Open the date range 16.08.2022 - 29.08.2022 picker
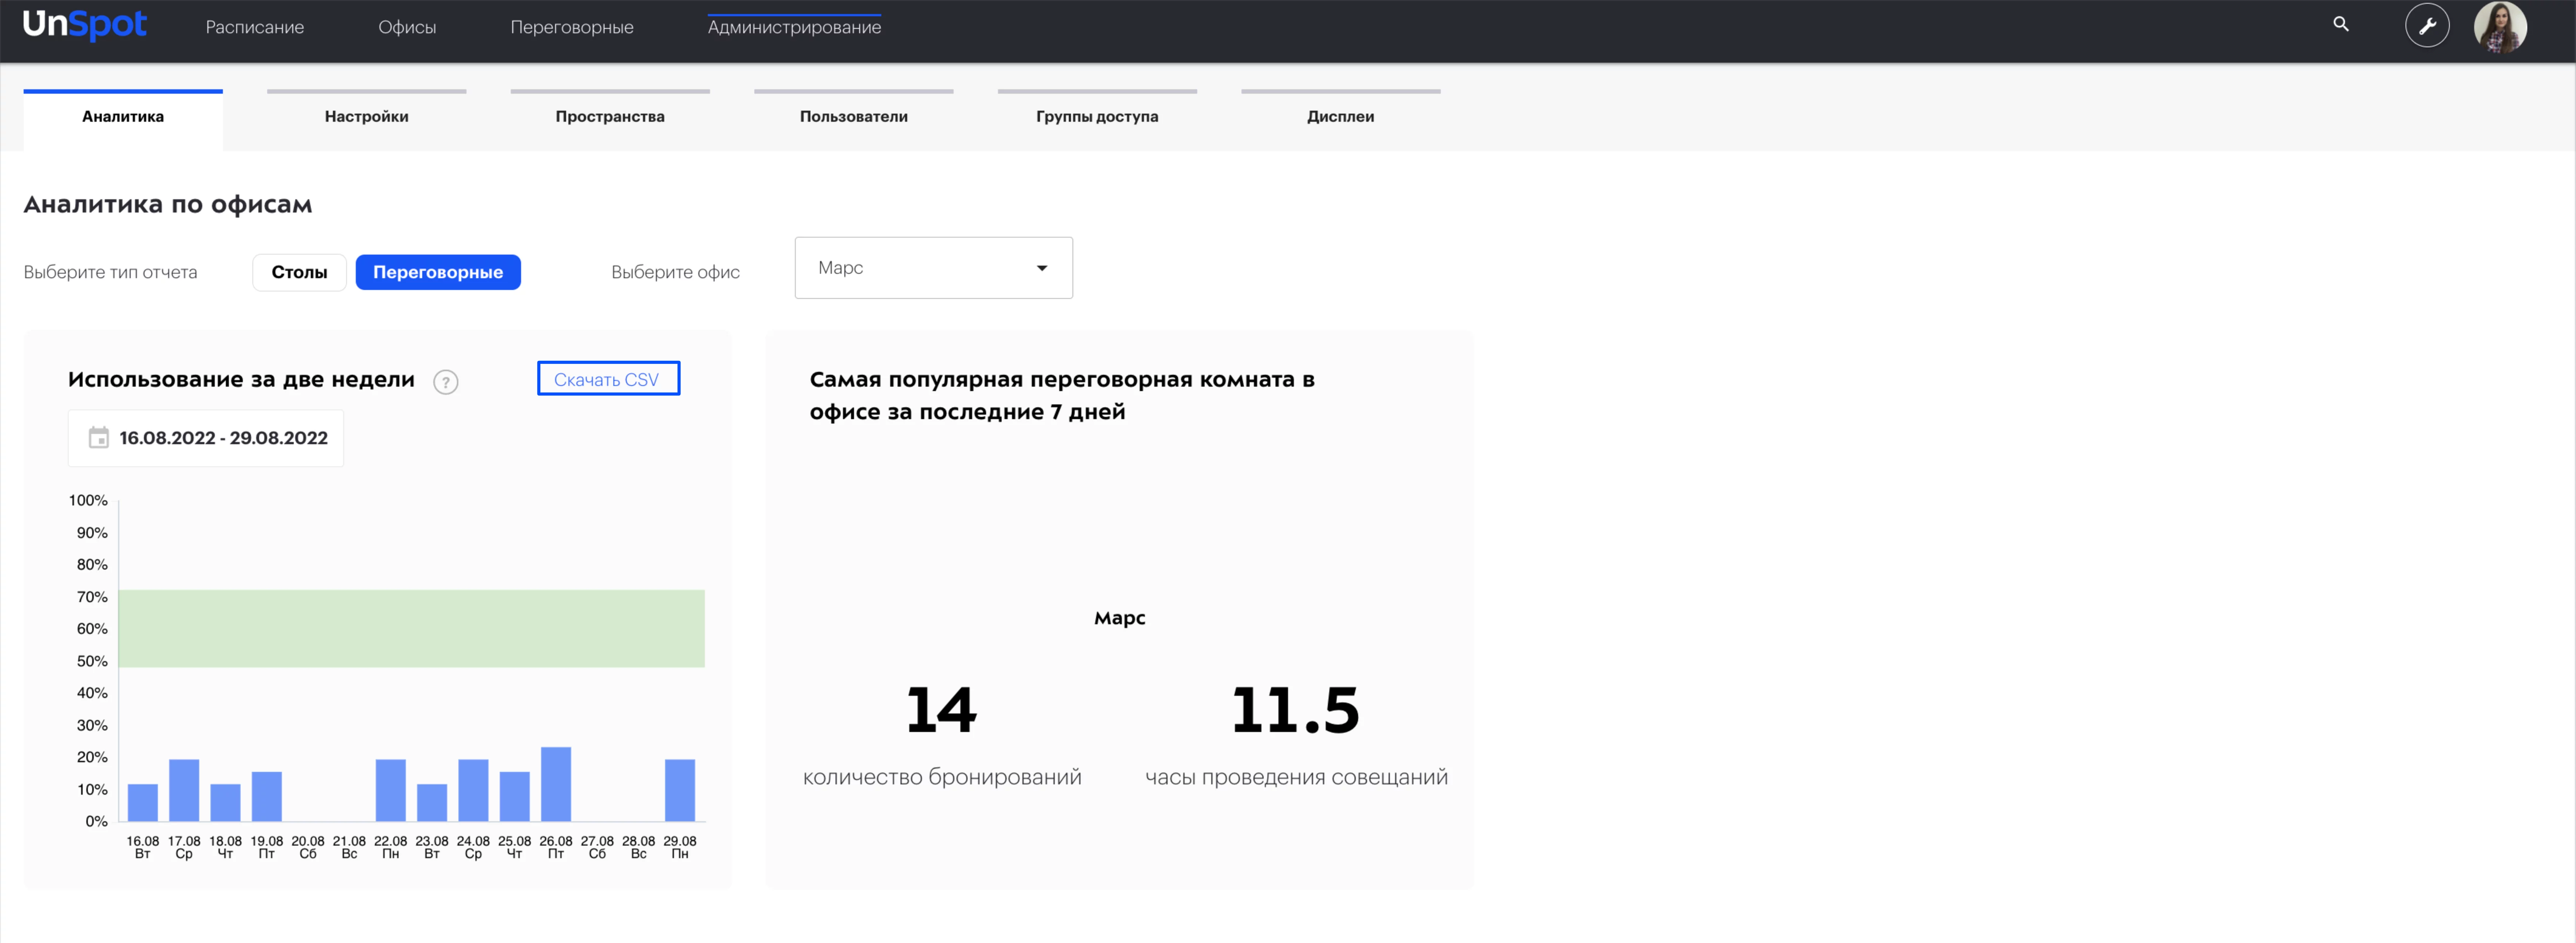This screenshot has height=943, width=2576. [206, 438]
